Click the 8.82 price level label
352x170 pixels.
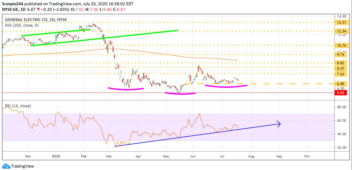(x=341, y=63)
